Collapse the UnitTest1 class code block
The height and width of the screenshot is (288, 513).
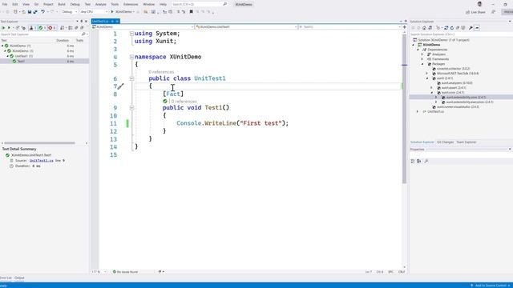pos(131,78)
